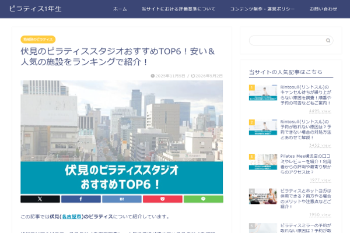Click the 4495 view count
Screen dimensions: 350x233
point(320,111)
